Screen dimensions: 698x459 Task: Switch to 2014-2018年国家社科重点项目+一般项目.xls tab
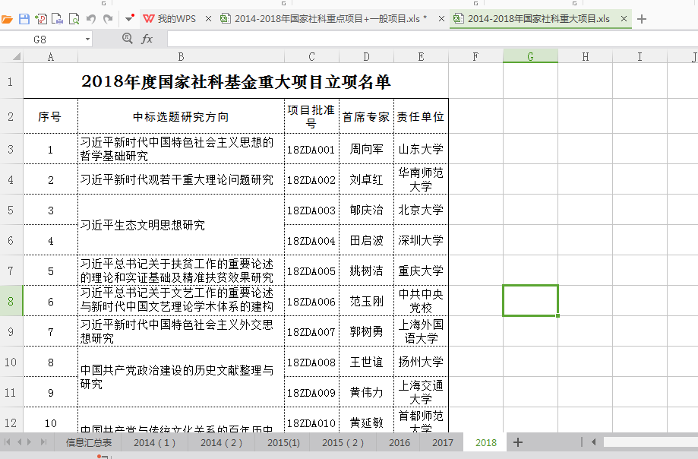point(330,19)
